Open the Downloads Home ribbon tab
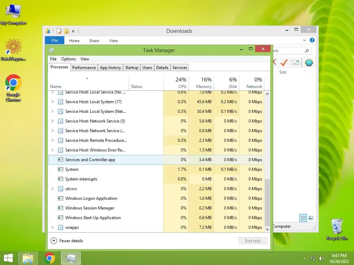354x265 pixels. [x=74, y=41]
